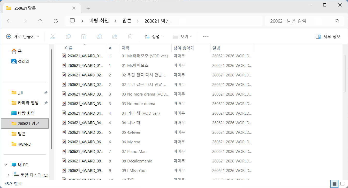Click the Delete trash can icon
Image resolution: width=348 pixels, height=188 pixels.
point(130,37)
